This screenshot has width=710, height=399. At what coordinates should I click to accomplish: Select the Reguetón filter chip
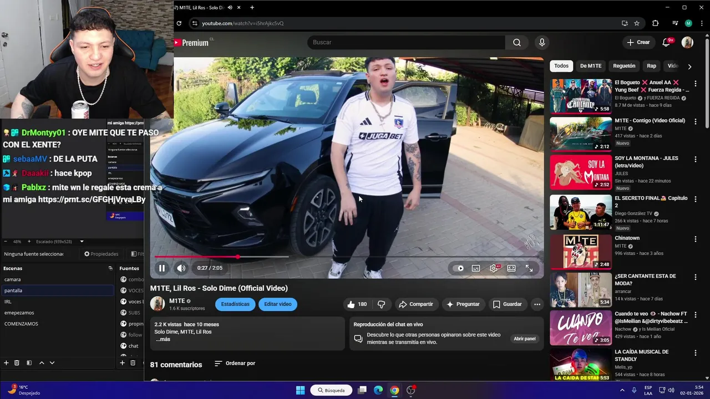pos(624,66)
